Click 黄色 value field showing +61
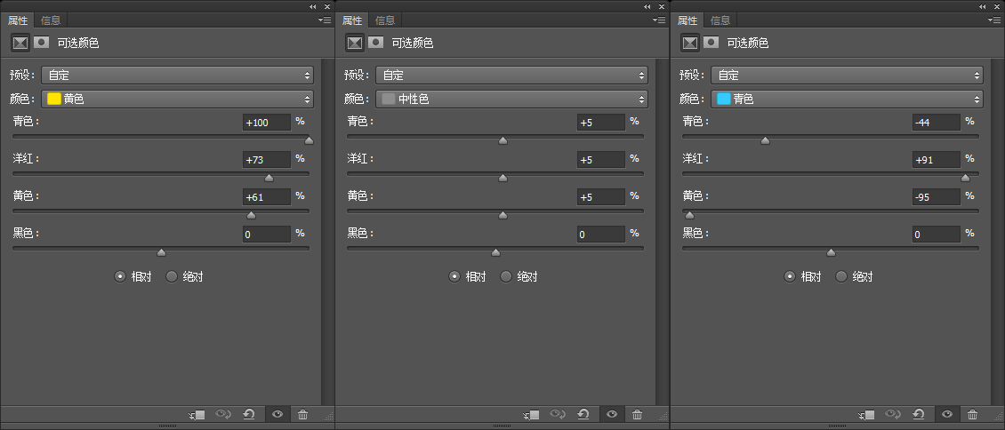1005x430 pixels. click(267, 197)
